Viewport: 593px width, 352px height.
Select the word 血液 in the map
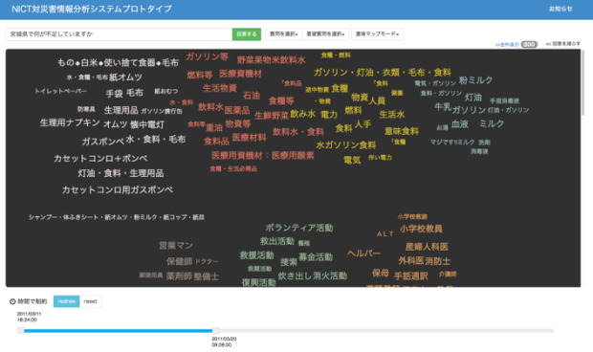click(460, 124)
